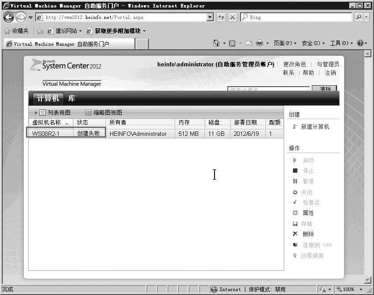The width and height of the screenshot is (374, 295).
Task: Sort by 所有者 column header
Action: [x=140, y=123]
